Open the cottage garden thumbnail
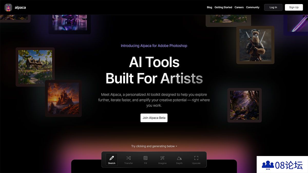 (35, 67)
